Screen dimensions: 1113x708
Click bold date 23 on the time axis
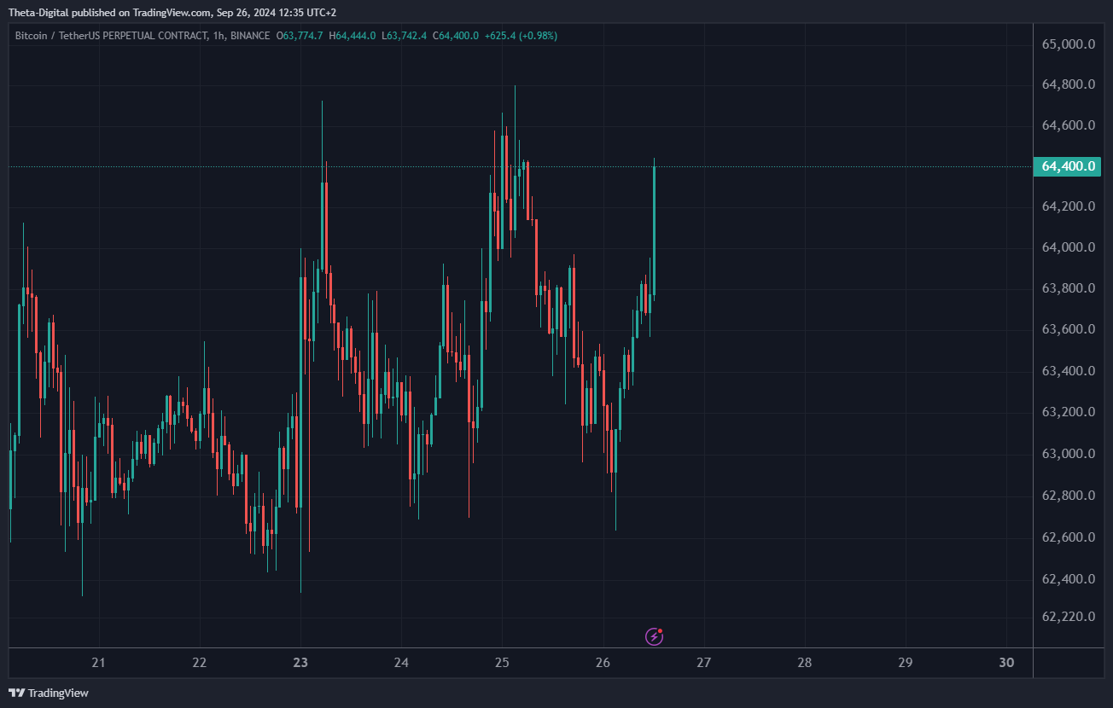(300, 663)
